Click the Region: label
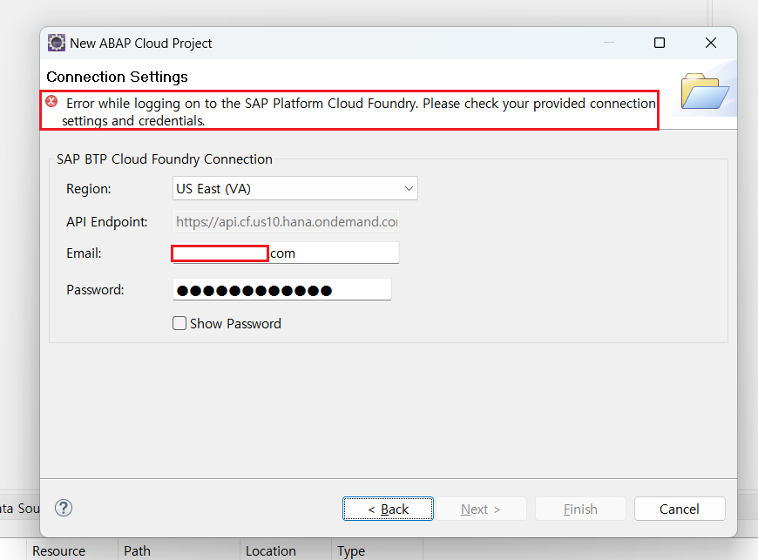The height and width of the screenshot is (560, 758). click(x=89, y=188)
